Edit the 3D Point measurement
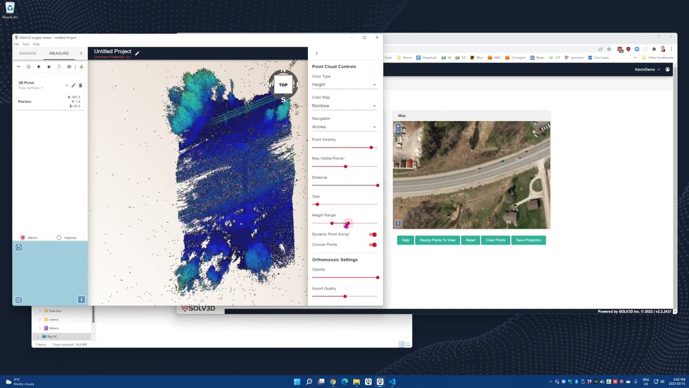 click(x=73, y=85)
